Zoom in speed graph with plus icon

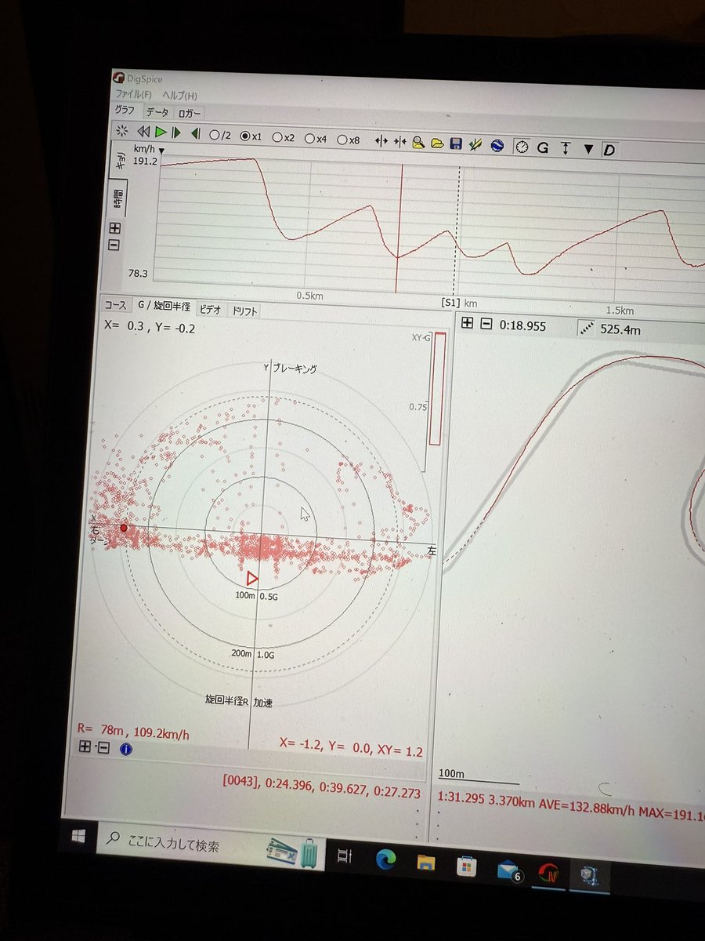click(x=115, y=228)
